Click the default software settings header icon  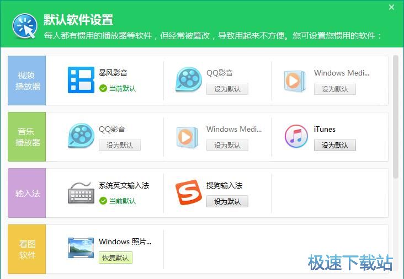(x=25, y=26)
